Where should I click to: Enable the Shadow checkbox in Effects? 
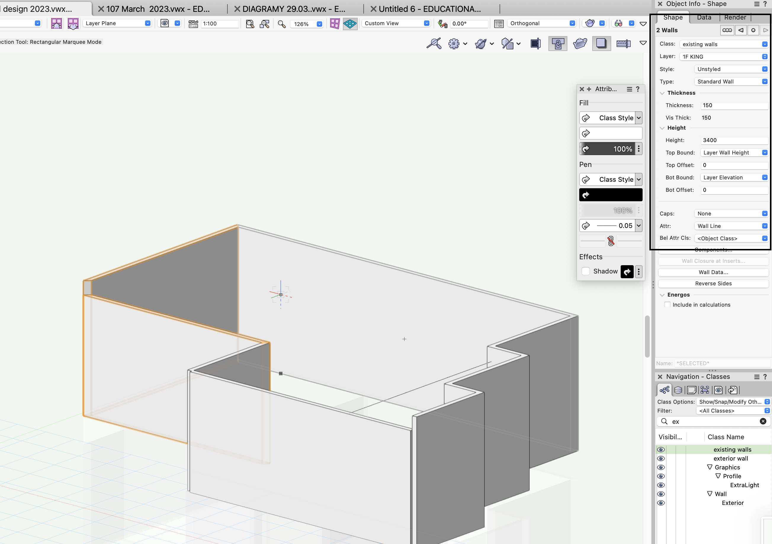coord(585,271)
